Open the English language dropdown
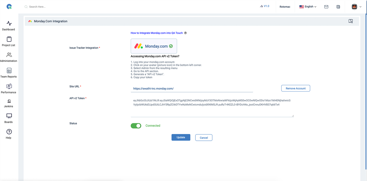This screenshot has width=367, height=181. [308, 7]
